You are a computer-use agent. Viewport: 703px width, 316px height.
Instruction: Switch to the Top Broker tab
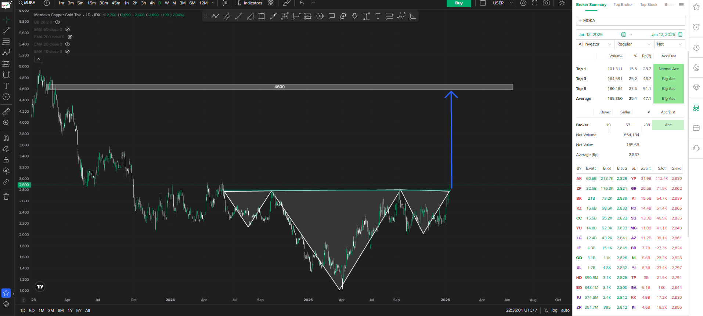pos(623,5)
